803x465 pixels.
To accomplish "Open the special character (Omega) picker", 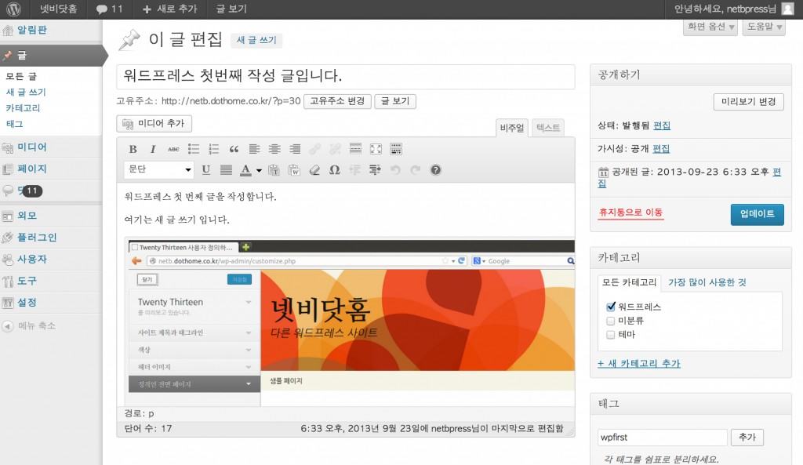I will coord(335,169).
